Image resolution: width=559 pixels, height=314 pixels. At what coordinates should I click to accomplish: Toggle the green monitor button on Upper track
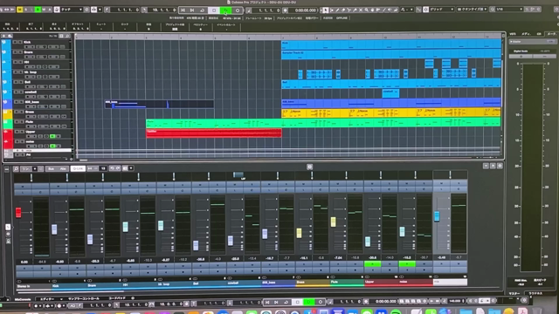52,136
